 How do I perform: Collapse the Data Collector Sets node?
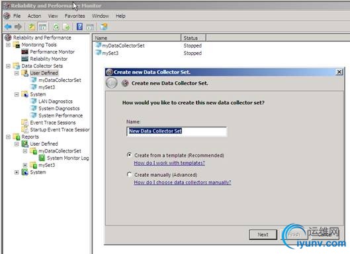click(8, 66)
